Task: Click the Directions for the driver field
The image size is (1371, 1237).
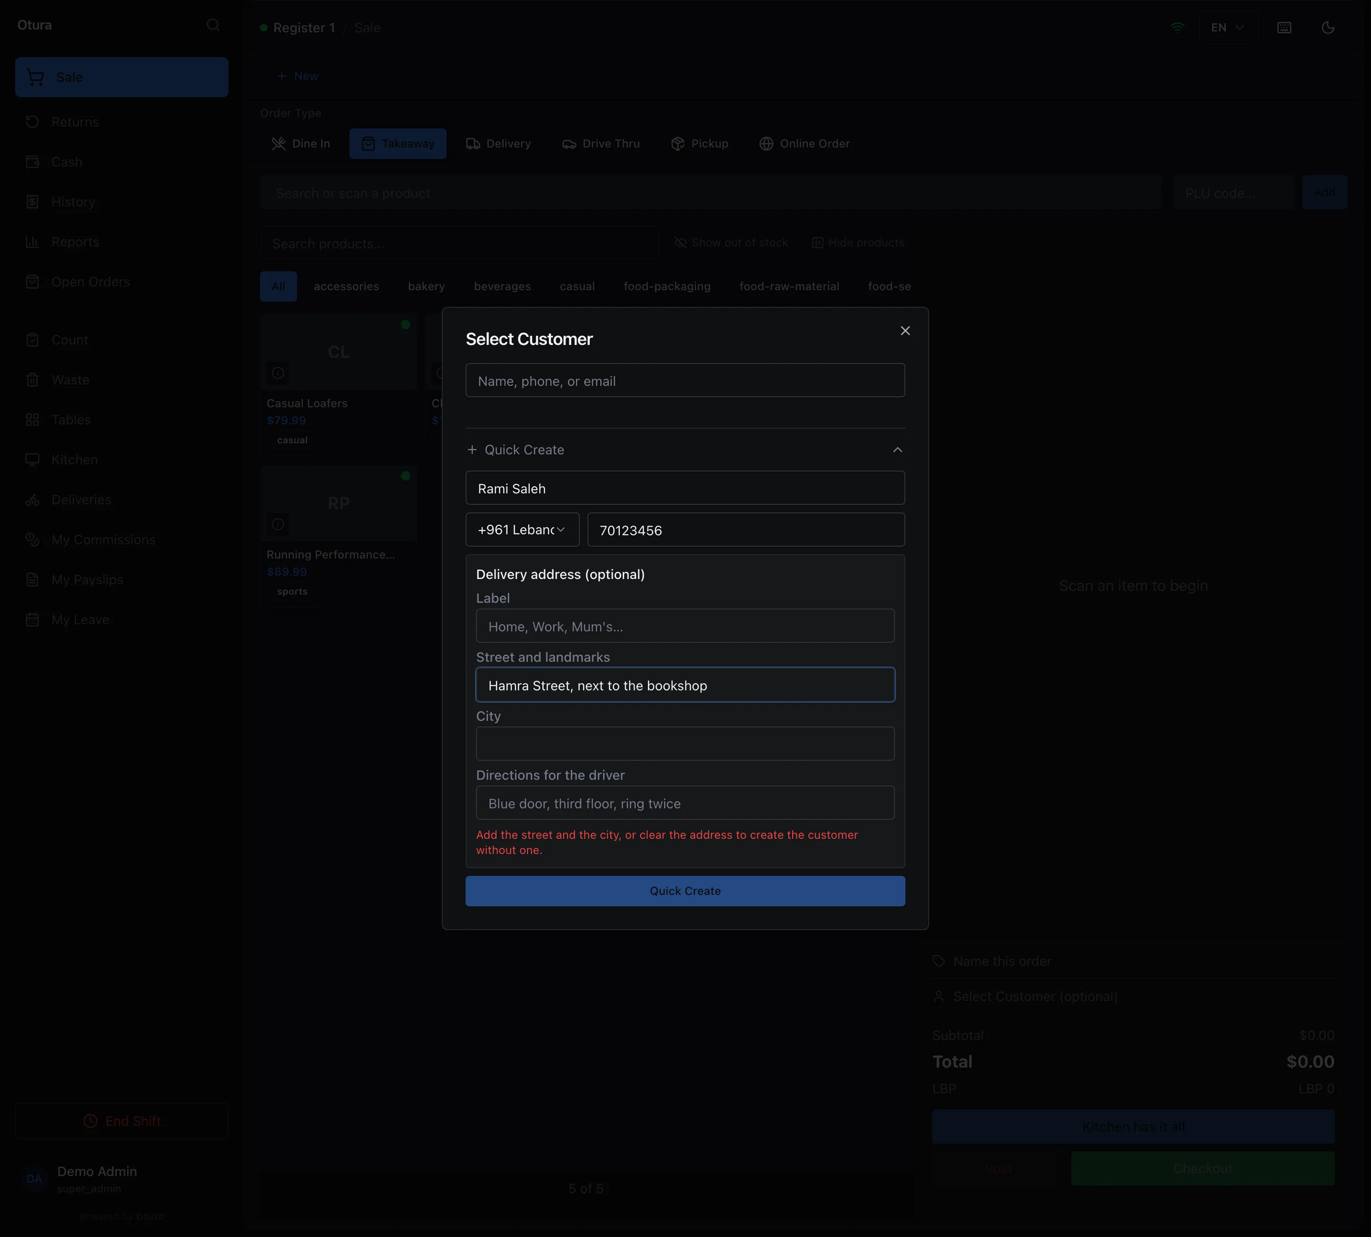Action: point(685,803)
